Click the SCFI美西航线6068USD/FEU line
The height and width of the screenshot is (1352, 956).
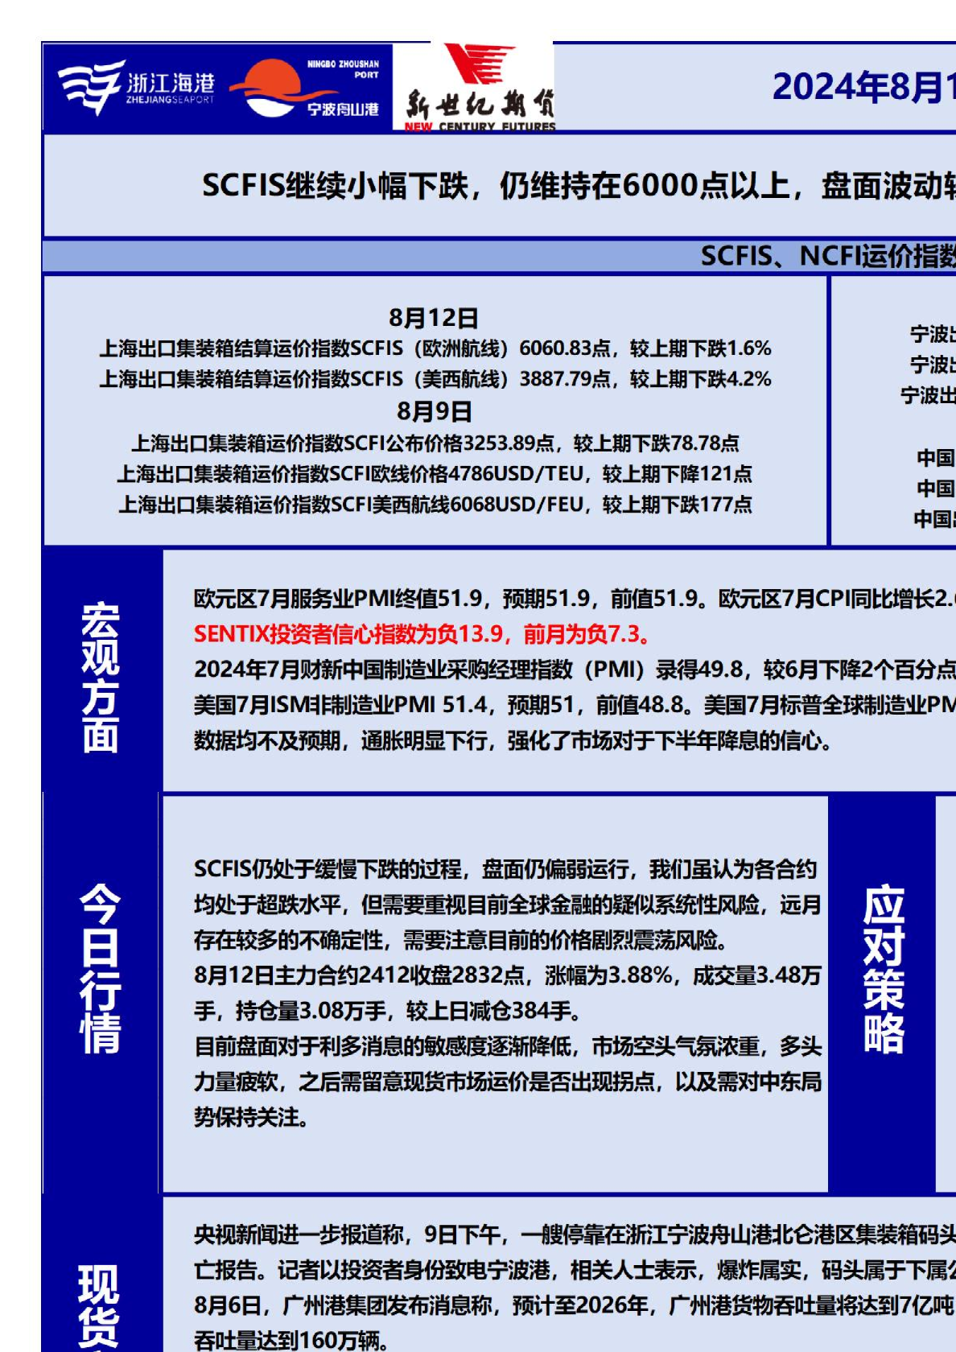[435, 505]
